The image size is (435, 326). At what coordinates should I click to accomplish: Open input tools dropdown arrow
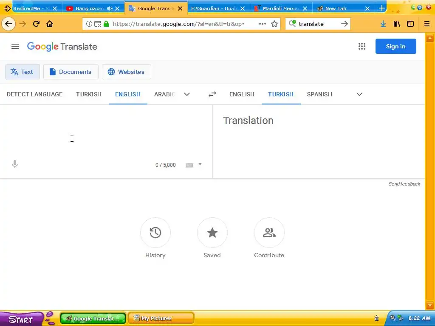200,164
